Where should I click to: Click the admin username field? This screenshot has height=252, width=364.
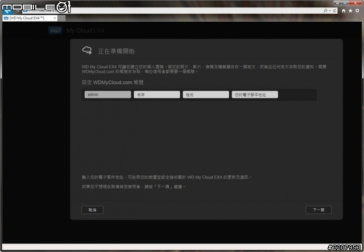click(x=107, y=94)
